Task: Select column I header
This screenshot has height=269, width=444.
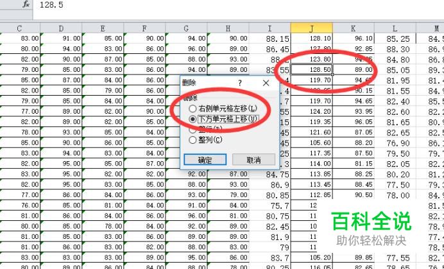Action: coord(269,28)
